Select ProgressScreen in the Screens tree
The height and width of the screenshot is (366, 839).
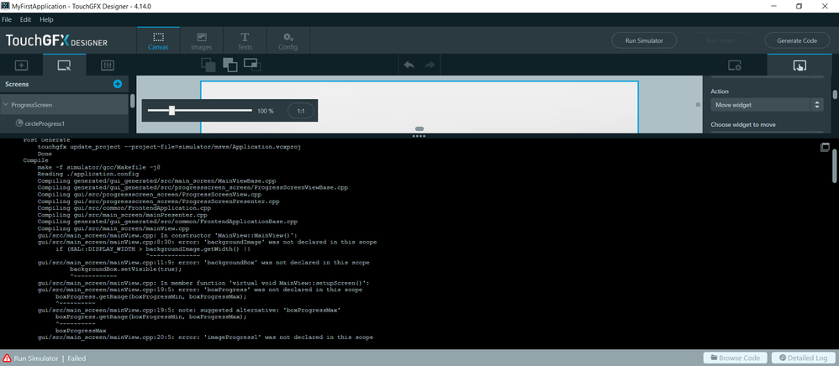coord(64,105)
